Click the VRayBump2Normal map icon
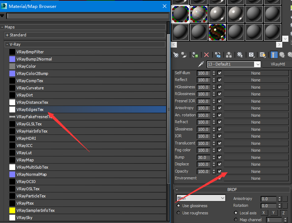Viewport: 292px width, 223px height. [12, 59]
